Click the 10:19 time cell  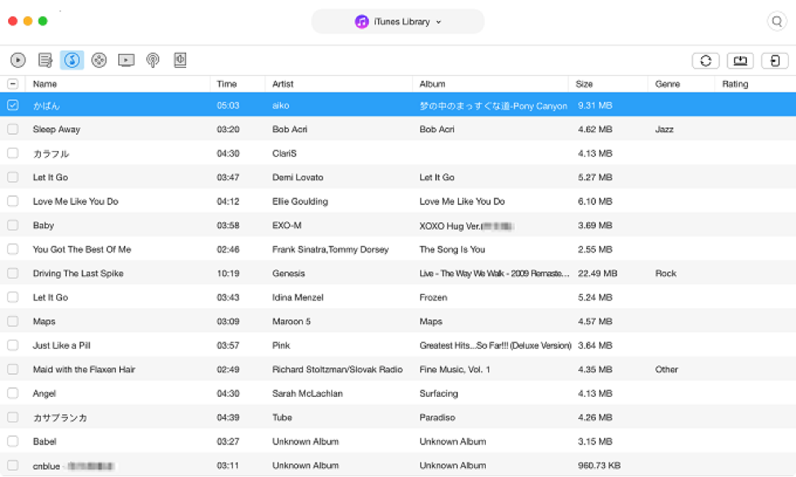pos(228,274)
